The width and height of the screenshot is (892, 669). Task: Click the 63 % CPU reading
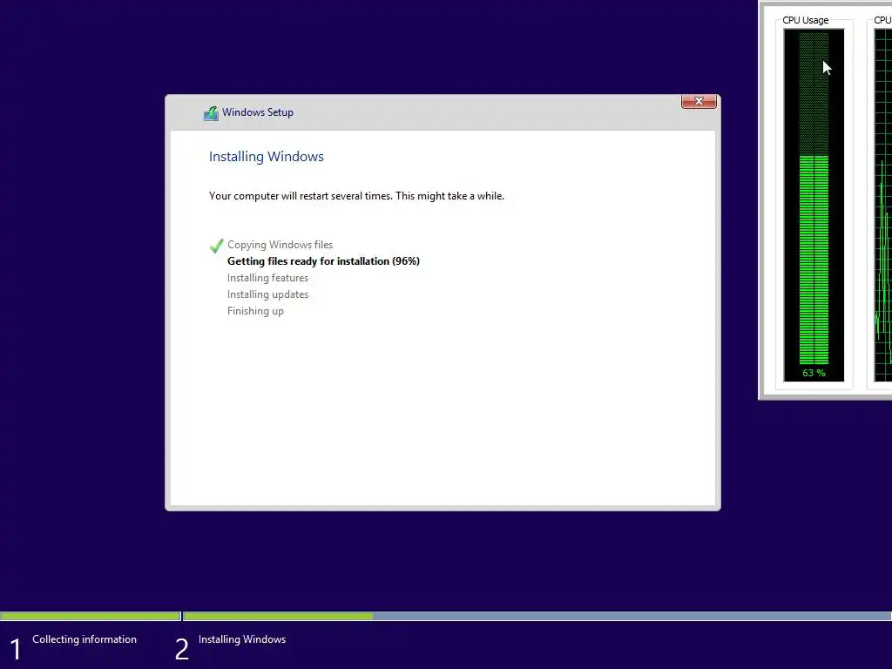point(814,373)
